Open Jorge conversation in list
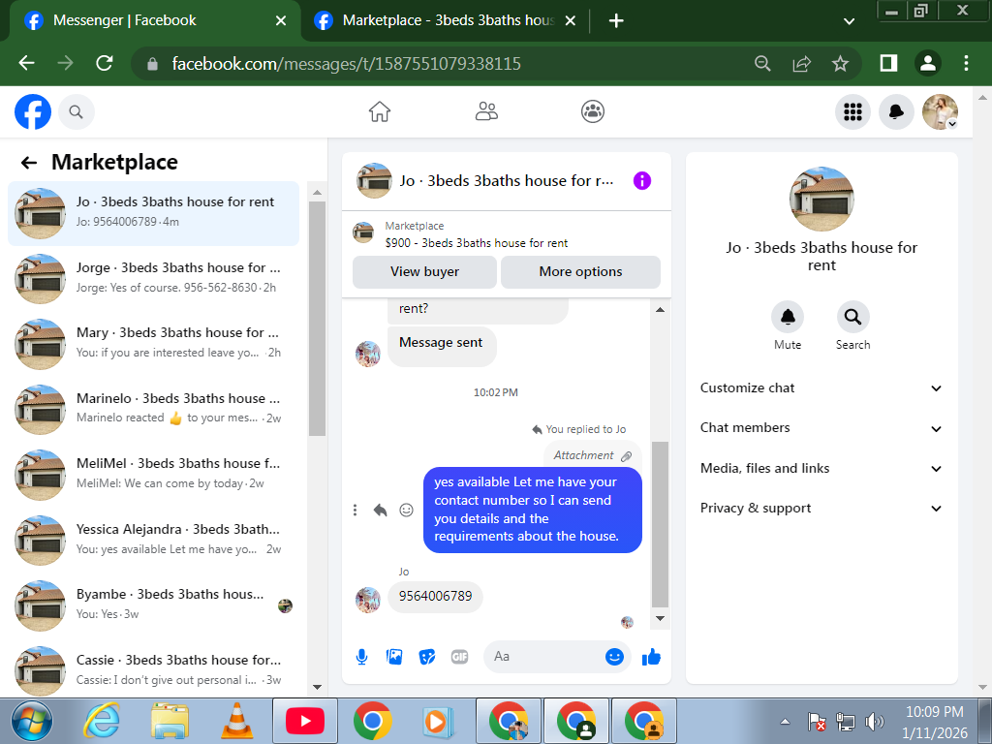Screen dimensions: 992x744 153,278
